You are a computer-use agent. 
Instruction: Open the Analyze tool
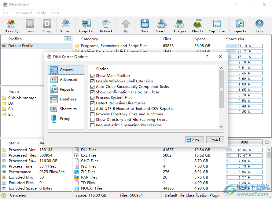point(180,26)
